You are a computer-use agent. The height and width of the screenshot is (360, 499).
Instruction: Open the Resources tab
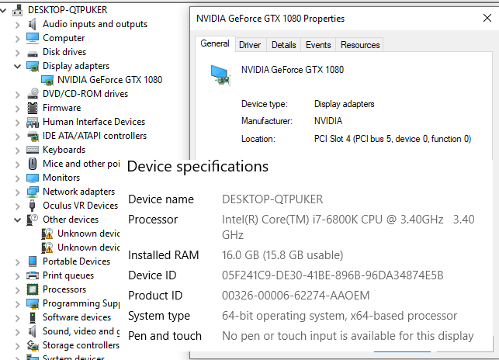coord(360,45)
